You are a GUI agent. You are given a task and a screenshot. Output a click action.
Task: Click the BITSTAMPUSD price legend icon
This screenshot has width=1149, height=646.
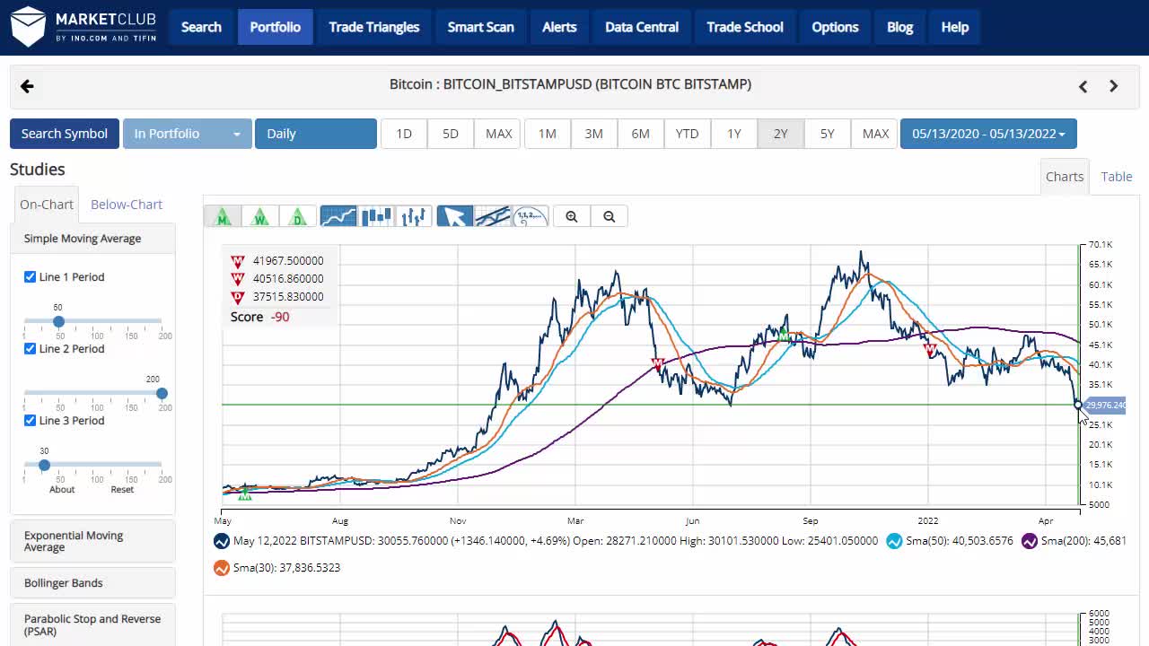point(222,541)
